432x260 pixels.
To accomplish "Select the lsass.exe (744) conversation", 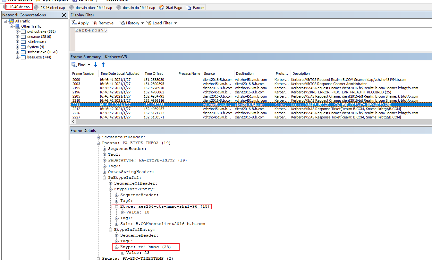I will click(39, 57).
